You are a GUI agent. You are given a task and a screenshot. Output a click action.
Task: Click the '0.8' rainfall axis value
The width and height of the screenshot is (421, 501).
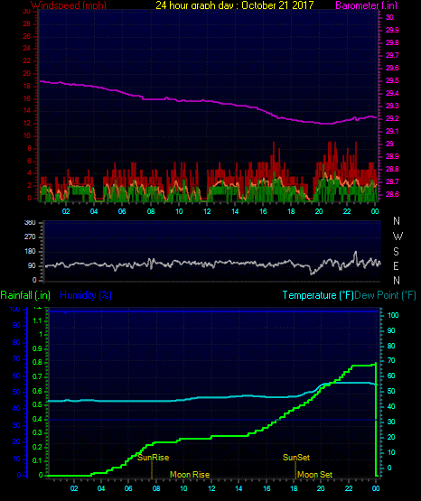37,363
